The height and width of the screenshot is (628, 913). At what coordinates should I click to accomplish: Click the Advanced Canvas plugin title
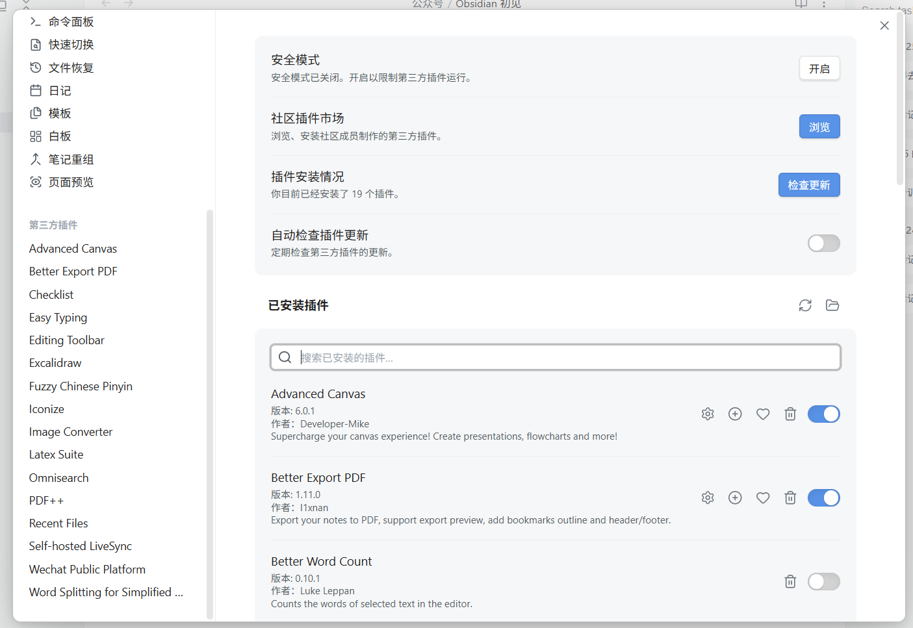tap(318, 394)
